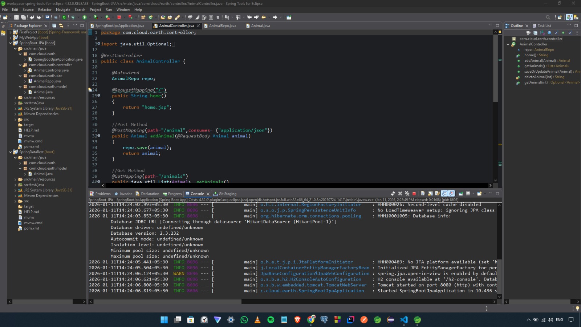Click the Save icon in the main toolbar
Viewport: 581px width, 327px height.
tap(16, 17)
